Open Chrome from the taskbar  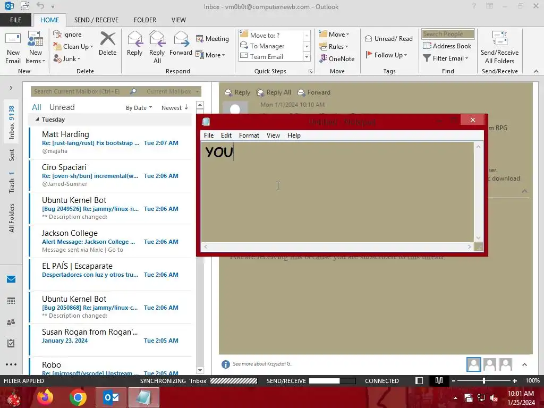(x=78, y=397)
